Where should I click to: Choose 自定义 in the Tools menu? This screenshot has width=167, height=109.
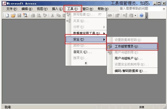(82, 52)
